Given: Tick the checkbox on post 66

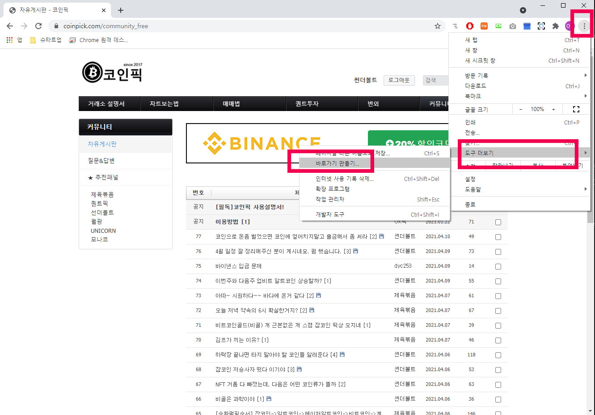Looking at the screenshot, I should tap(498, 399).
